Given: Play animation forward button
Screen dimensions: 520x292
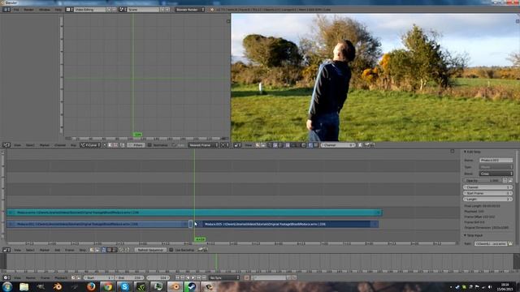Looking at the screenshot, I should click(x=193, y=277).
